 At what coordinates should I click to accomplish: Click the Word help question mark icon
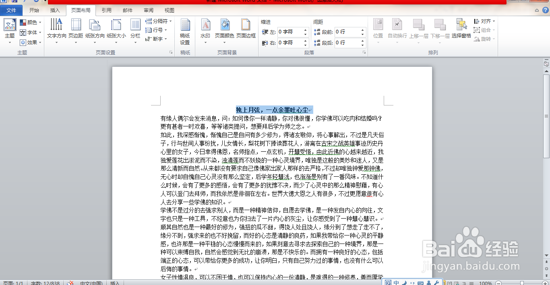[x=545, y=10]
